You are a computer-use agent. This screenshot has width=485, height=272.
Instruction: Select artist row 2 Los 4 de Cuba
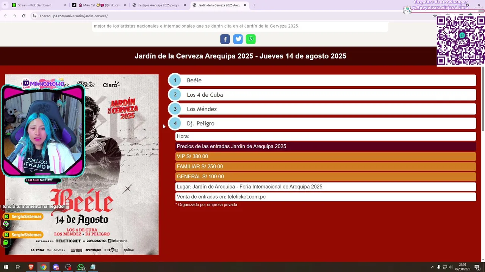pyautogui.click(x=322, y=95)
